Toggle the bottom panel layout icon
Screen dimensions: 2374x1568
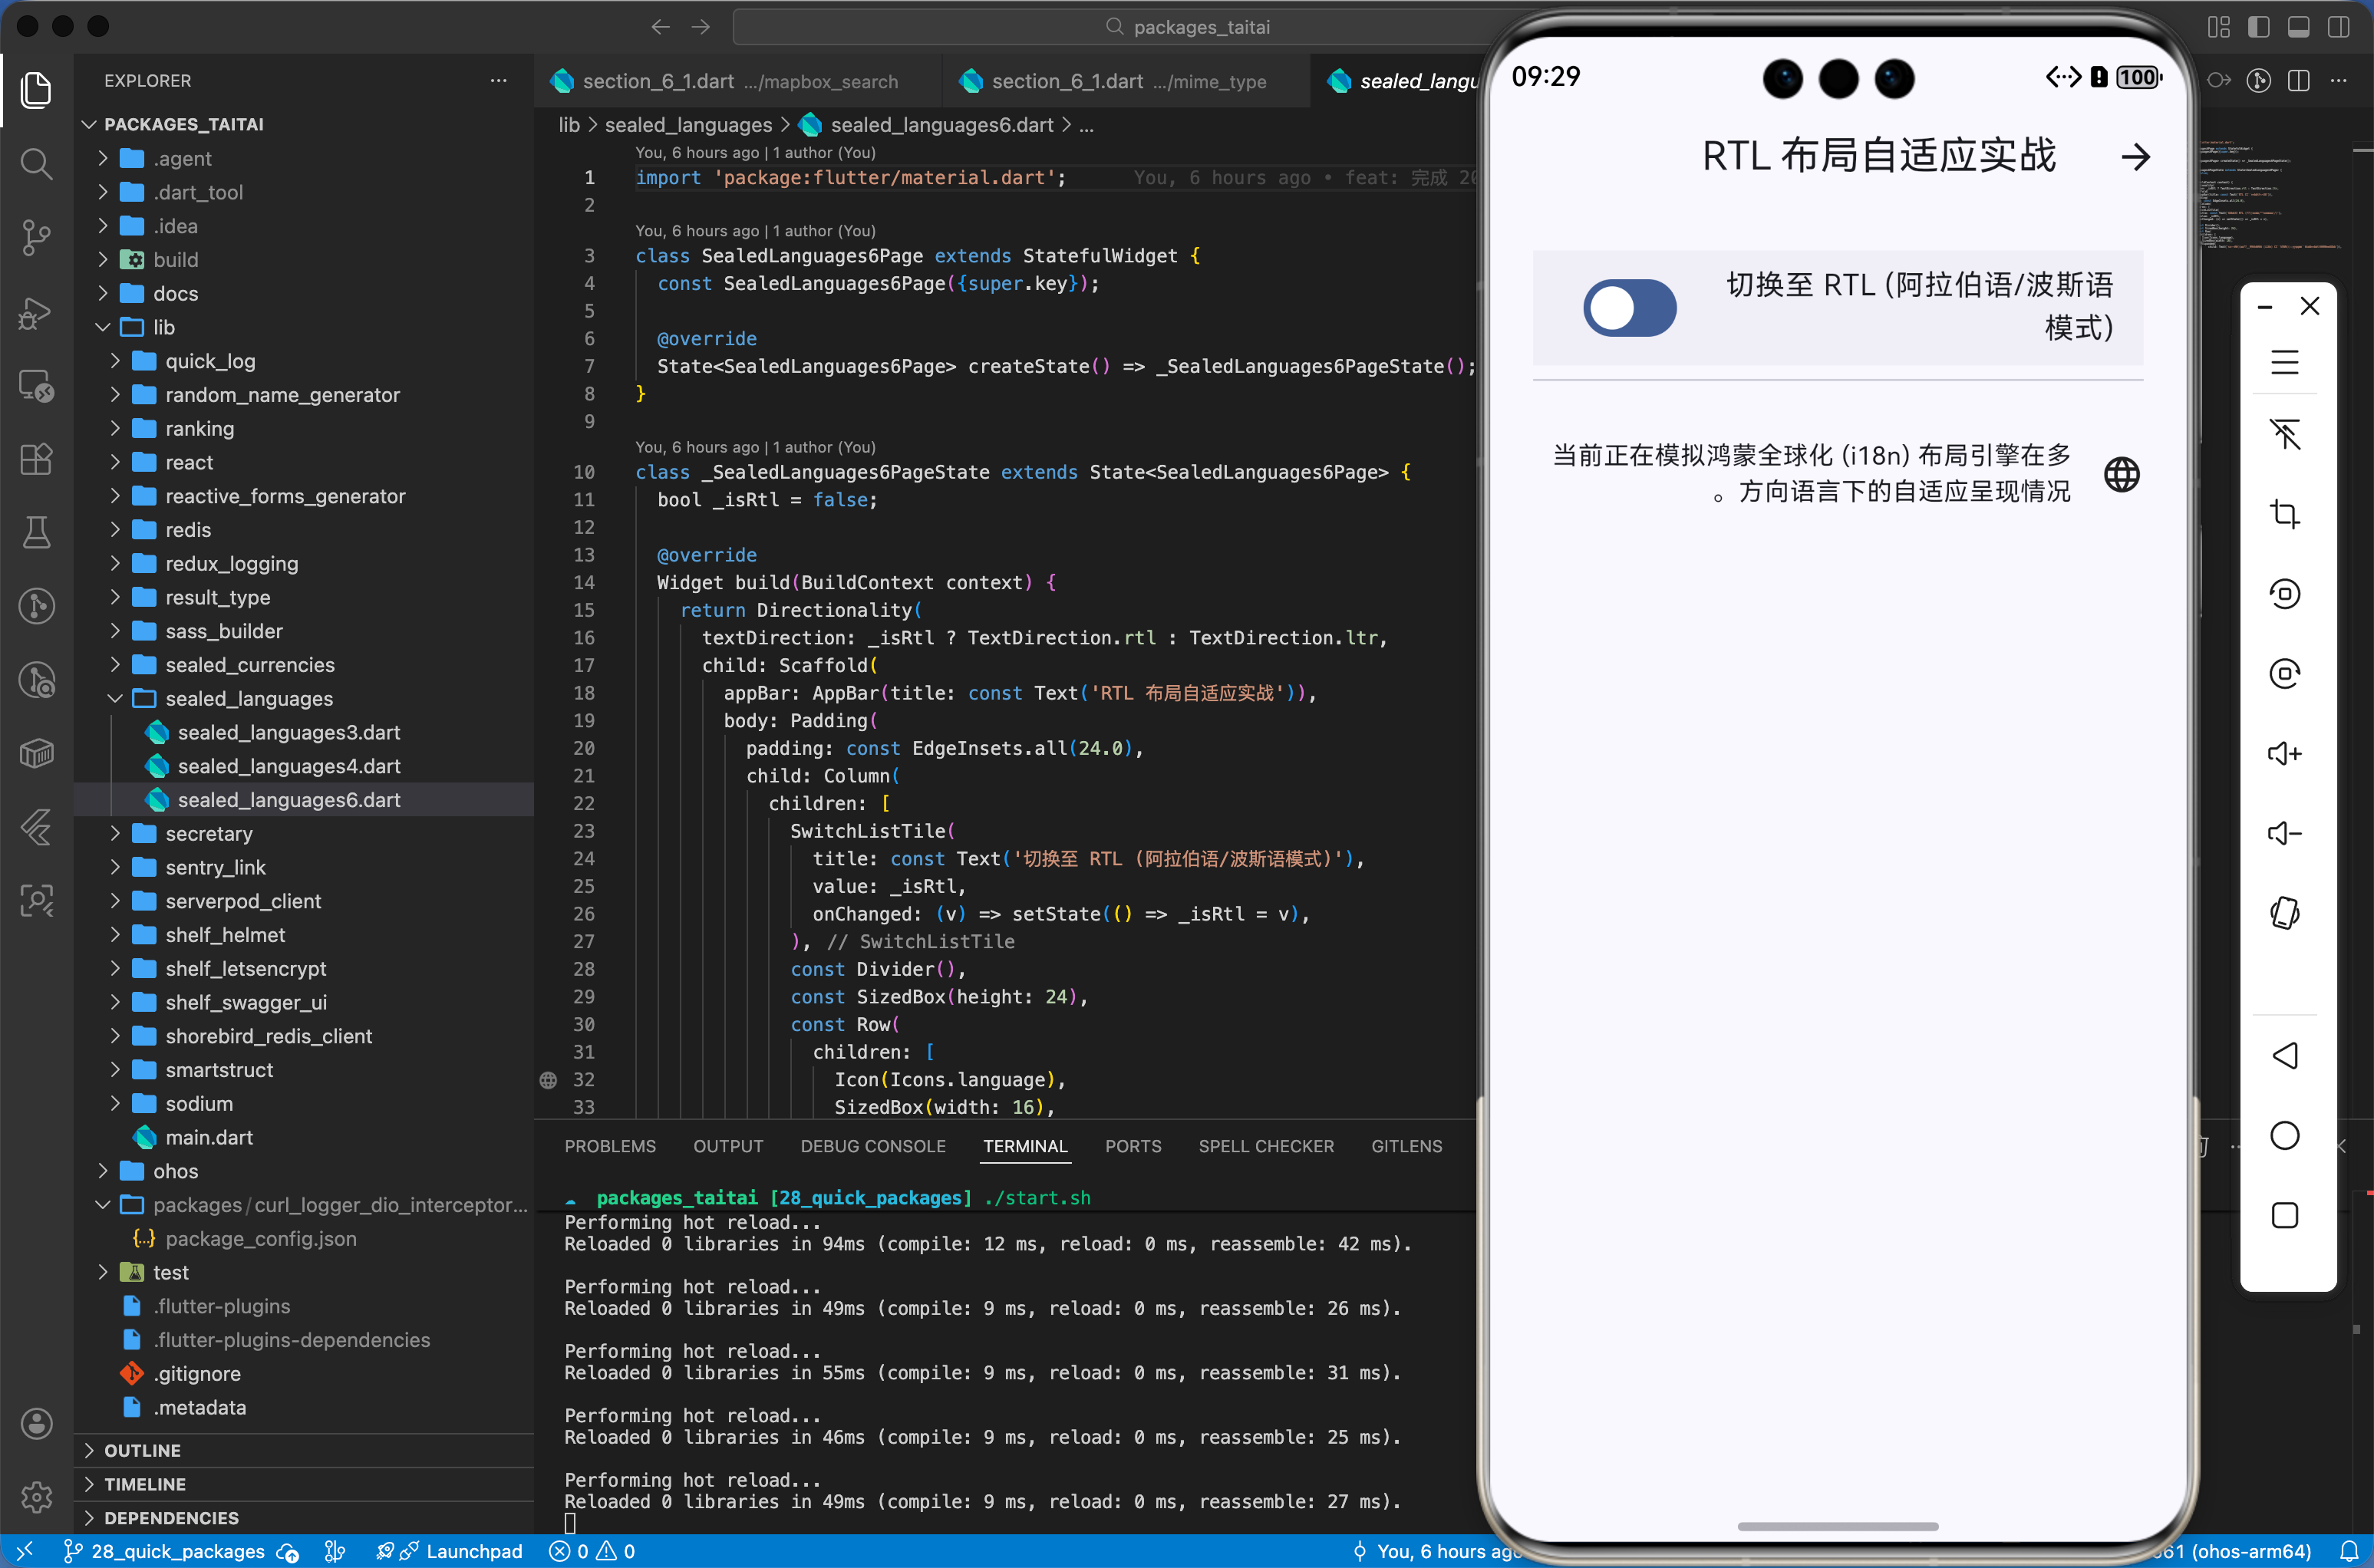pyautogui.click(x=2298, y=27)
